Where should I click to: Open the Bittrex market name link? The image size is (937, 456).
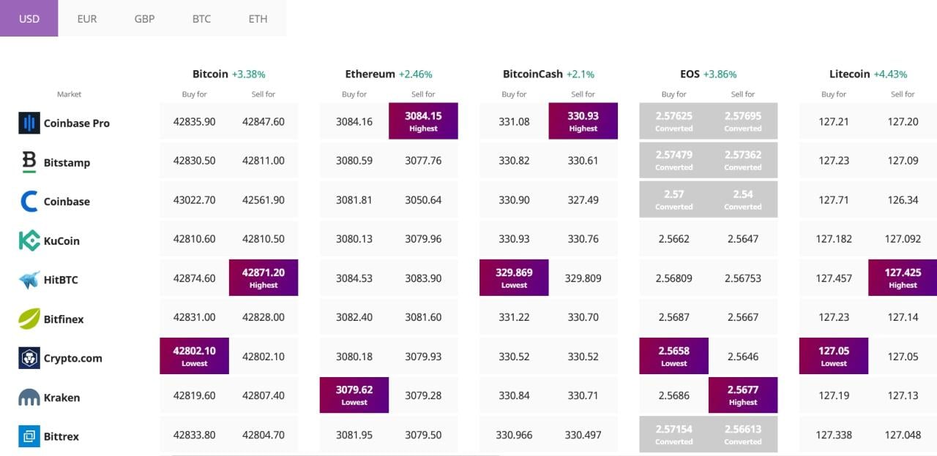coord(61,436)
